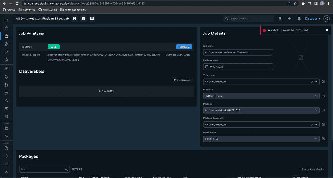Open the briefcase jobs icon in sidebar

click(6, 36)
